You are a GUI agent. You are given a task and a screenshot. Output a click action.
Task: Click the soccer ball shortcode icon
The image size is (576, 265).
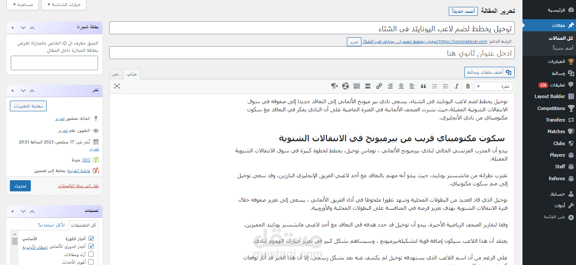(345, 86)
